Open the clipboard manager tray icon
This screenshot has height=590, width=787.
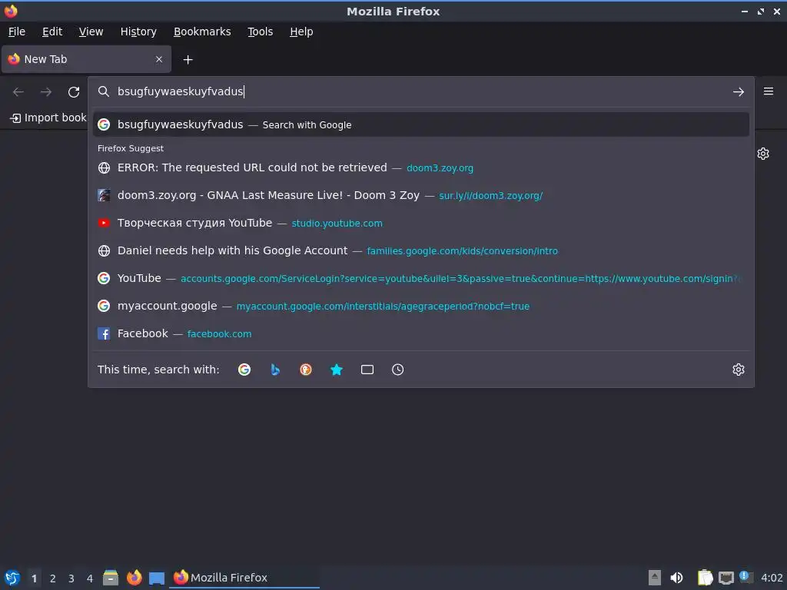click(705, 578)
